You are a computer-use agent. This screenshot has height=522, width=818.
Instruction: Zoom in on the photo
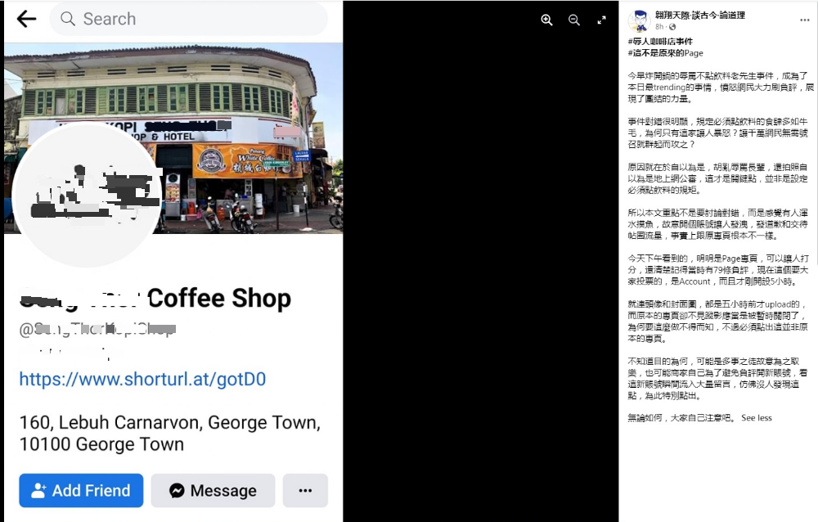(x=546, y=20)
